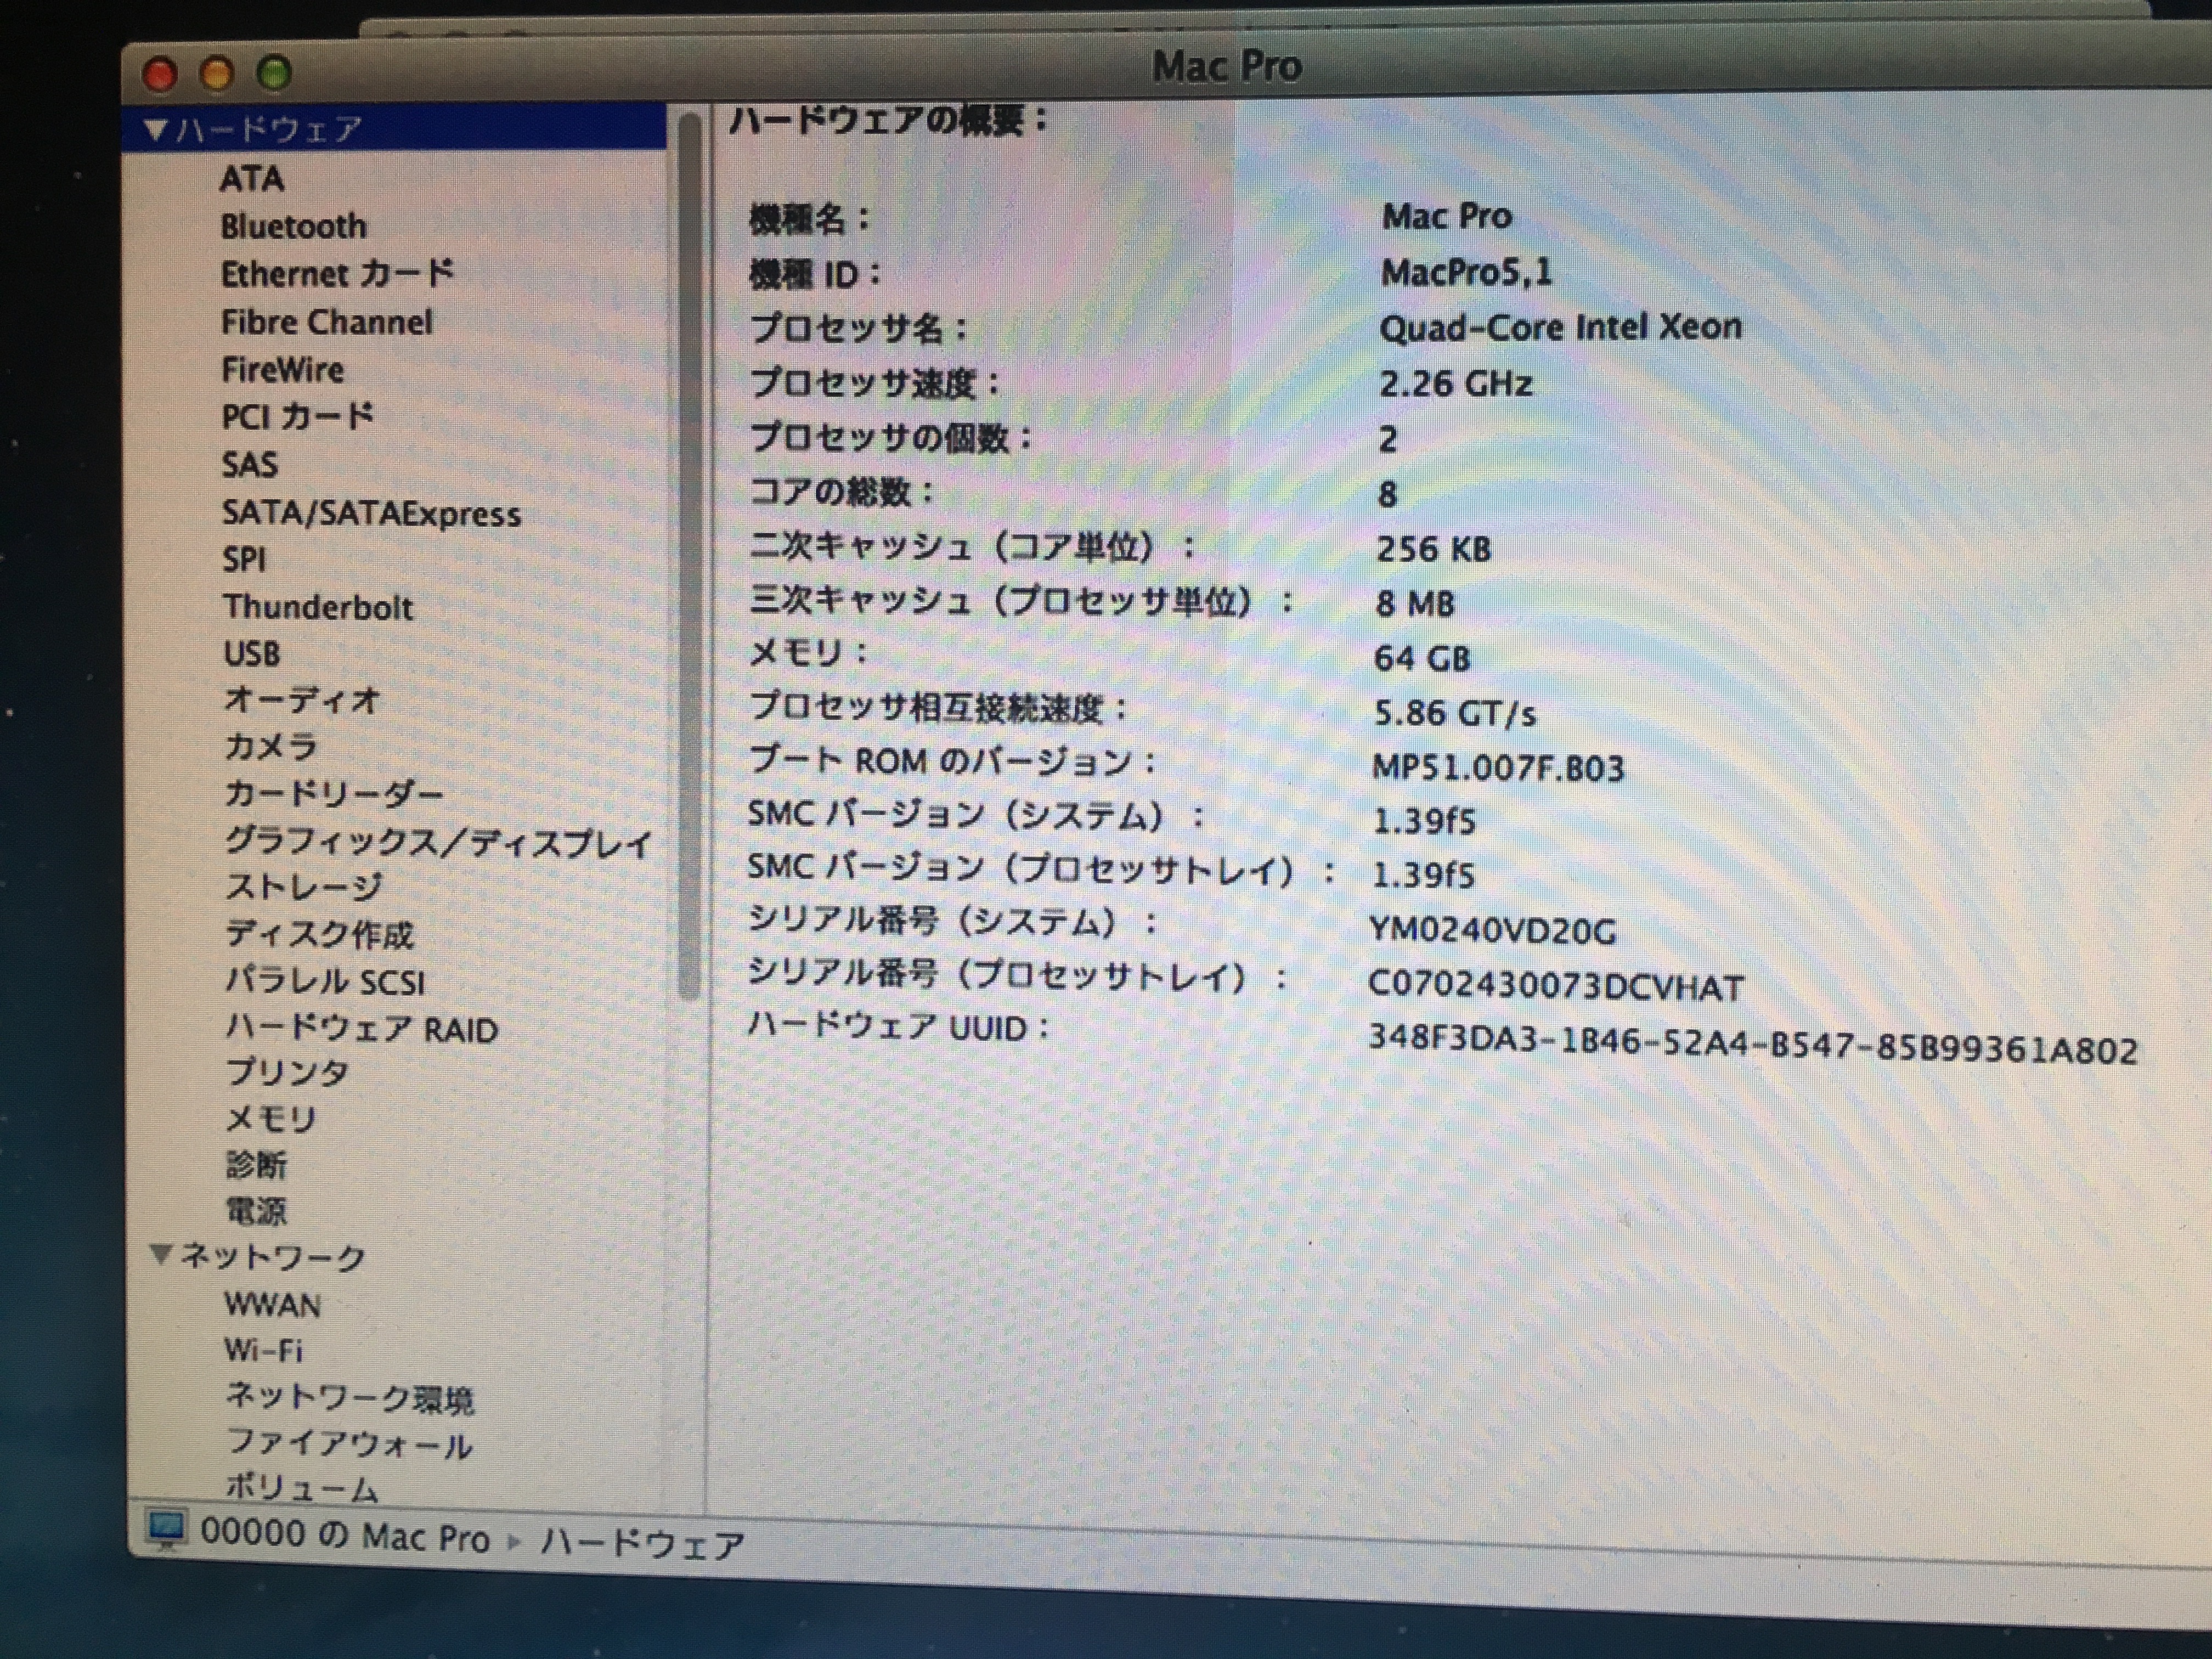Select Fibre Channel in the sidebar
Image resolution: width=2212 pixels, height=1659 pixels.
point(326,322)
